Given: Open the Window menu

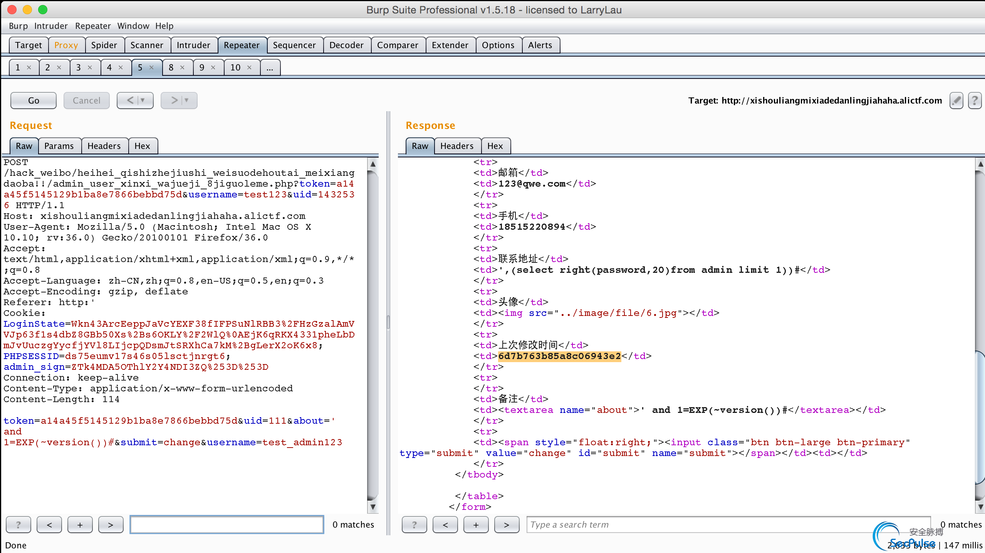Looking at the screenshot, I should tap(133, 26).
